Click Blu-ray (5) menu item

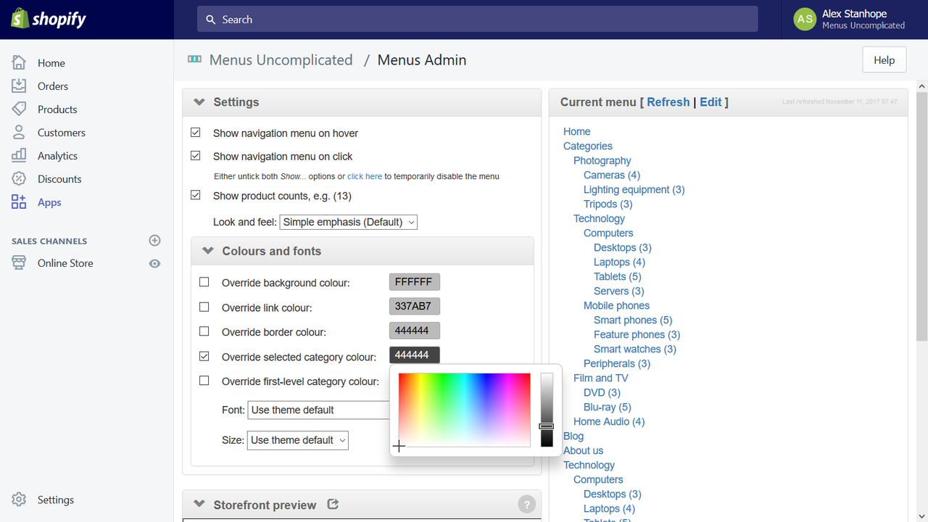(608, 407)
